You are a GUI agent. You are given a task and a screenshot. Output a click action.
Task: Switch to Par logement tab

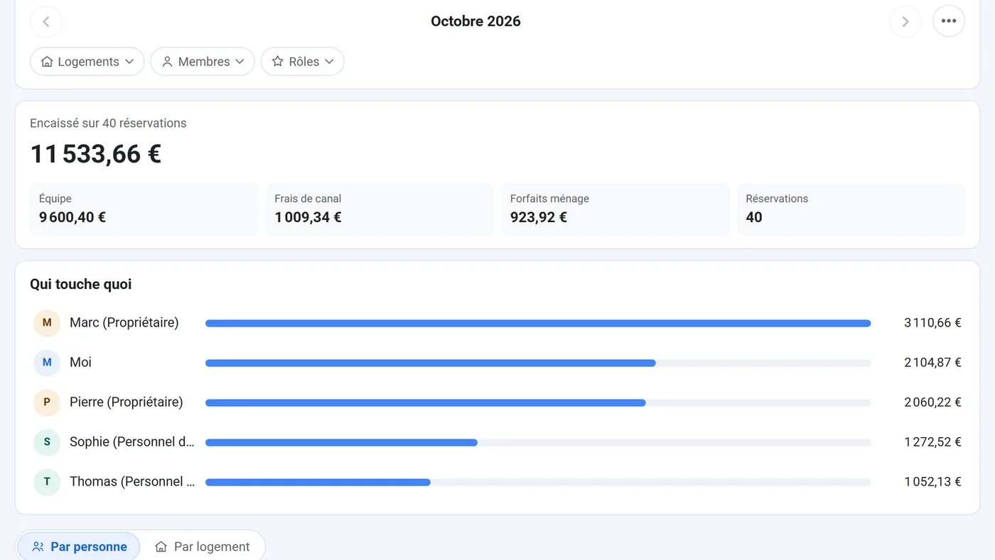coord(203,547)
